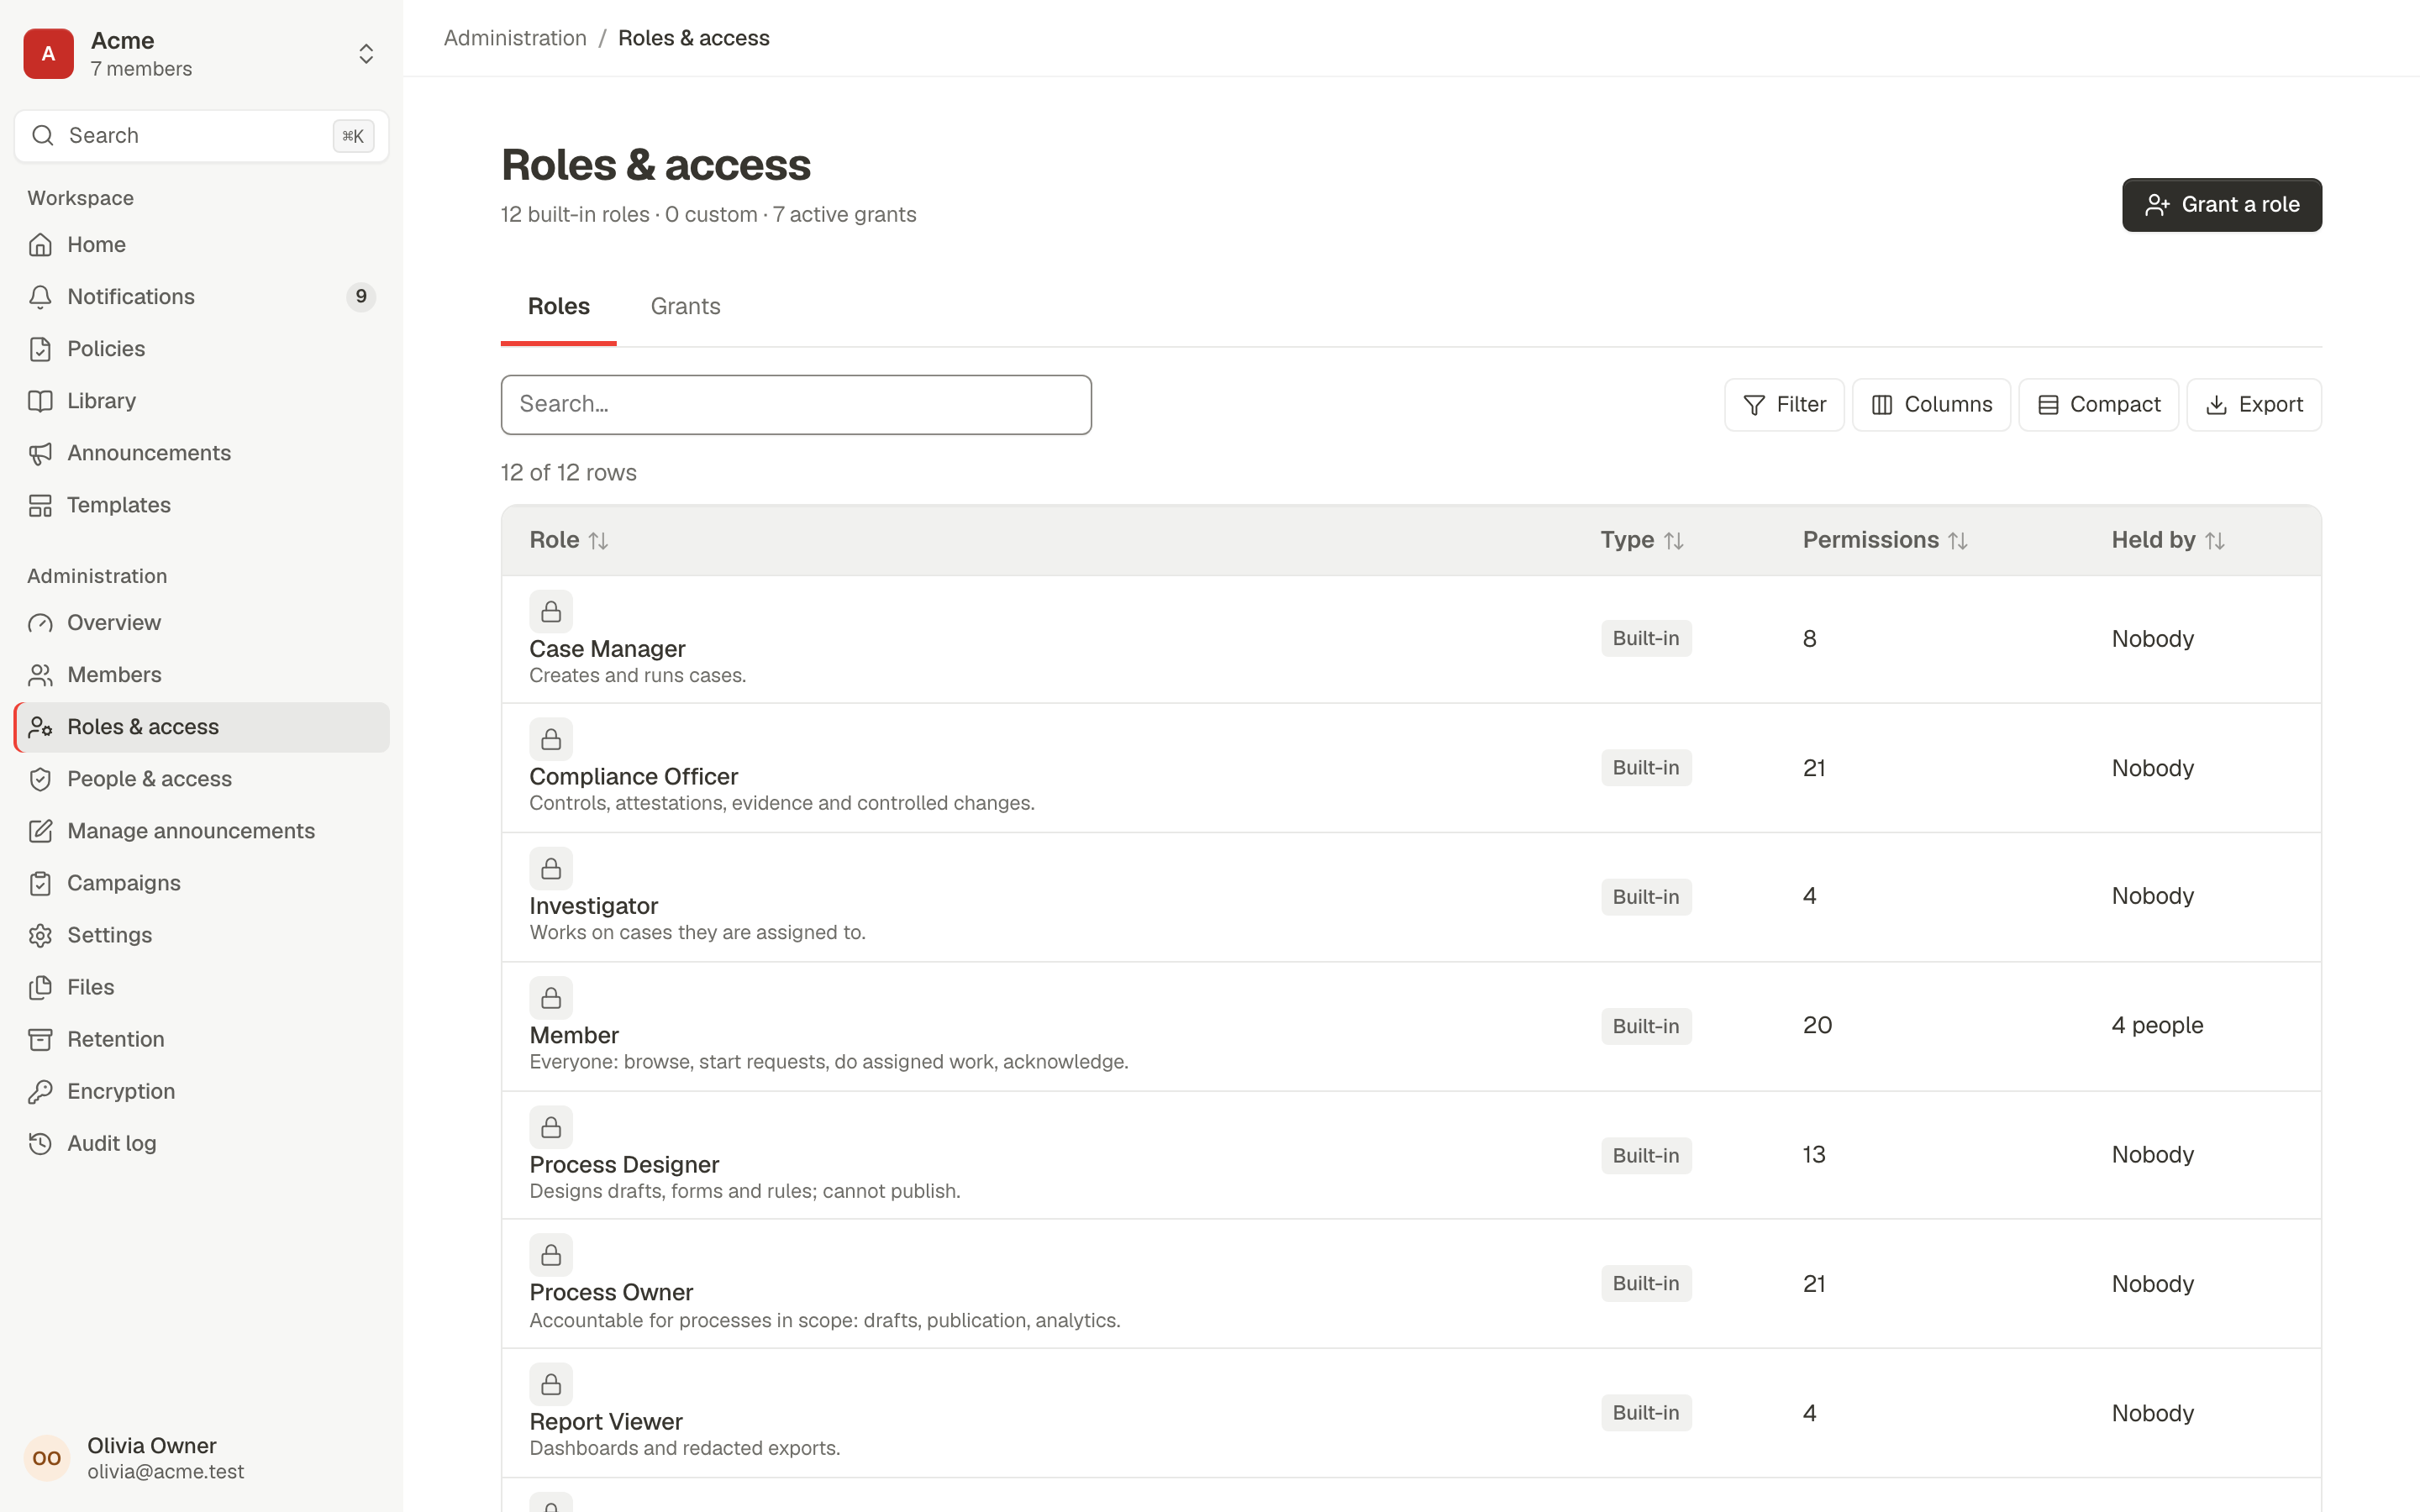Sort the table by Role column
Screen dimensions: 2420x1512
coord(569,540)
